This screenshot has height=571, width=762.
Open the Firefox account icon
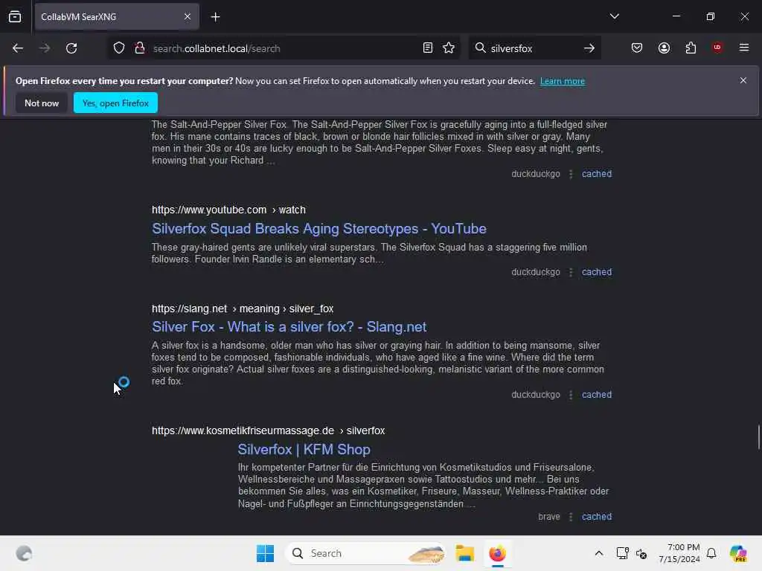664,48
